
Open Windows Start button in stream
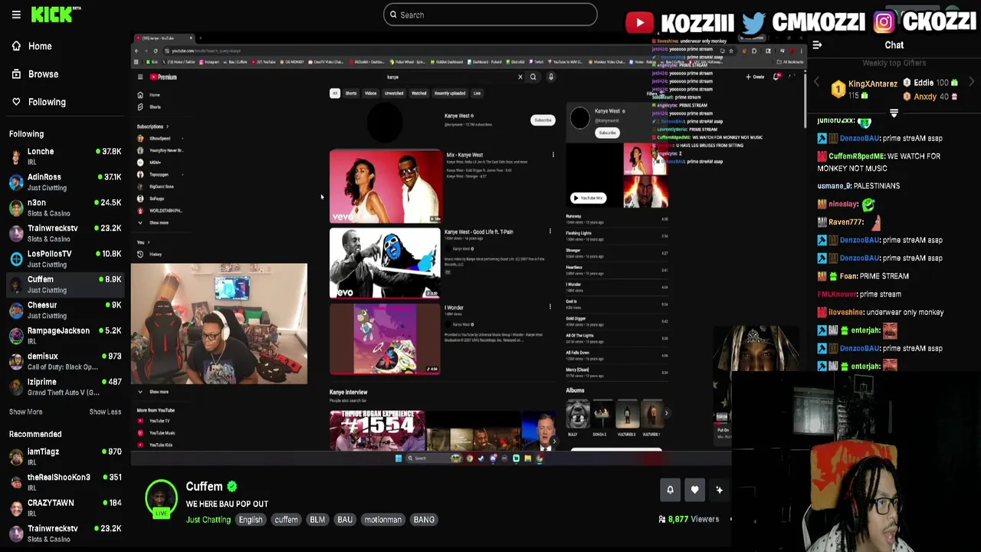click(x=398, y=458)
